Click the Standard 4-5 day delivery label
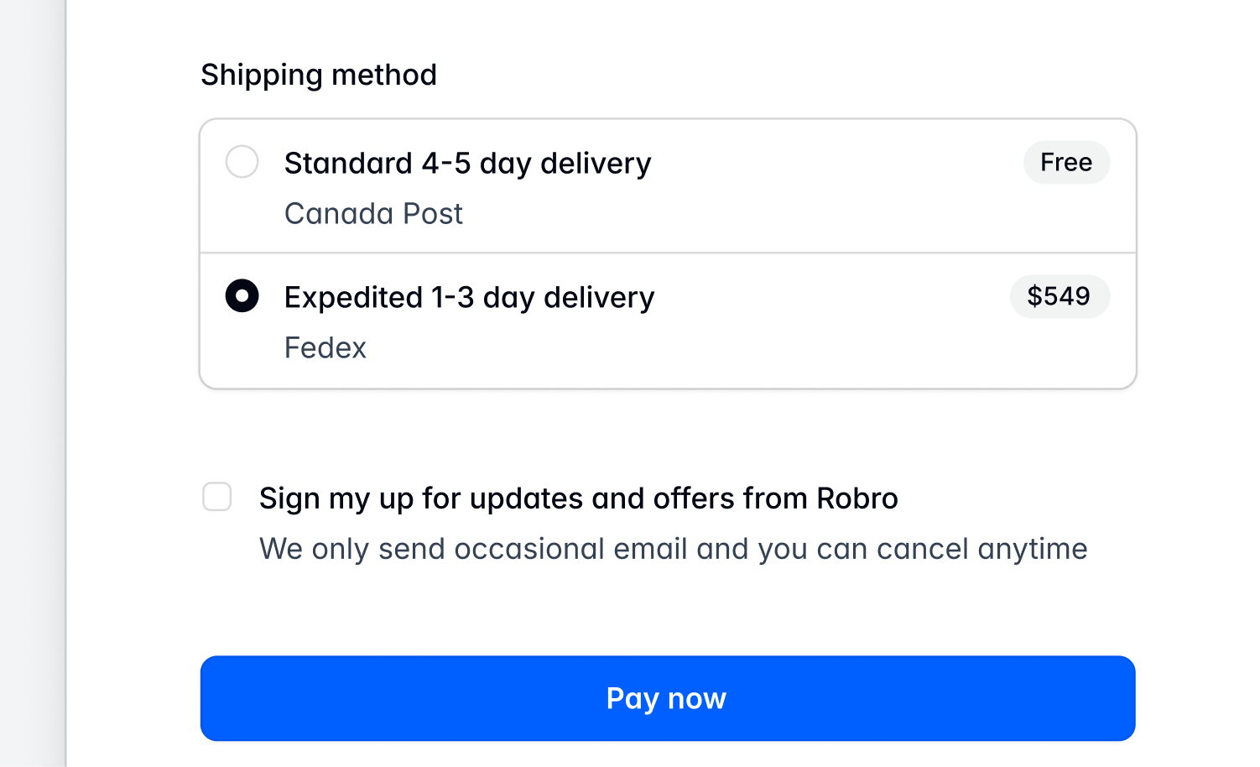 point(467,163)
